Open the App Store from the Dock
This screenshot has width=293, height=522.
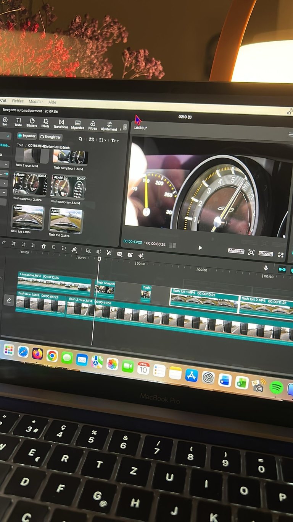(192, 375)
